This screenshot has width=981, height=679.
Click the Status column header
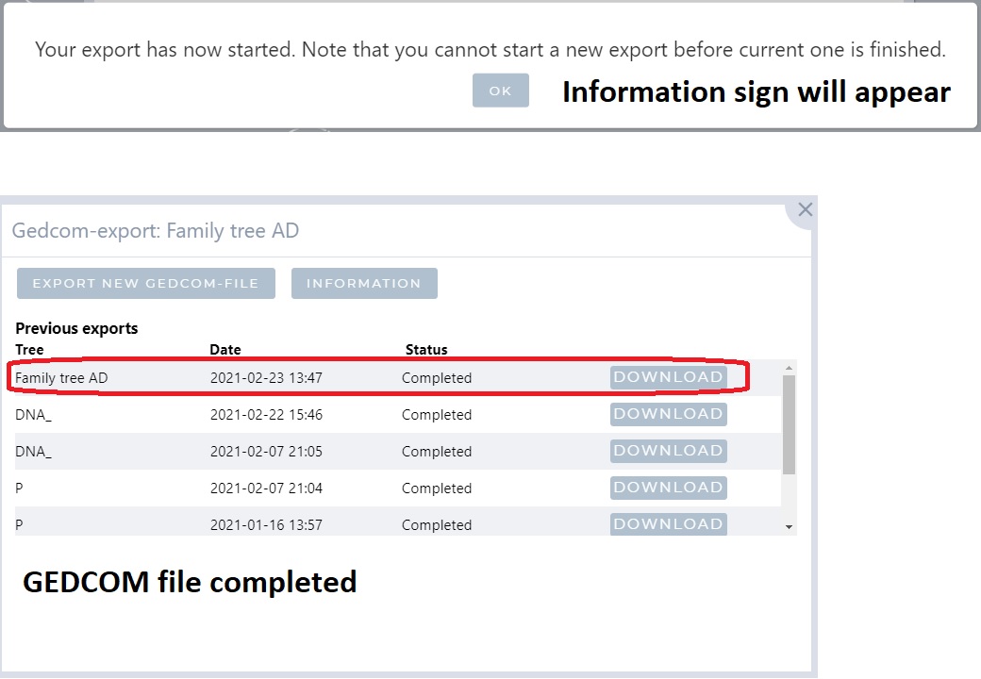point(426,350)
